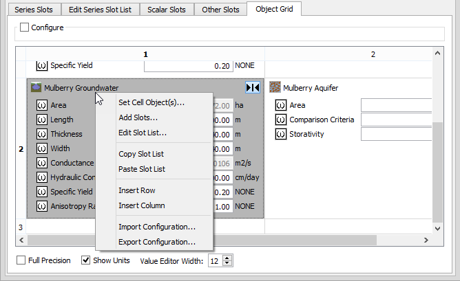The image size is (460, 281).
Task: Click slot icon next to Storativity
Action: point(280,134)
